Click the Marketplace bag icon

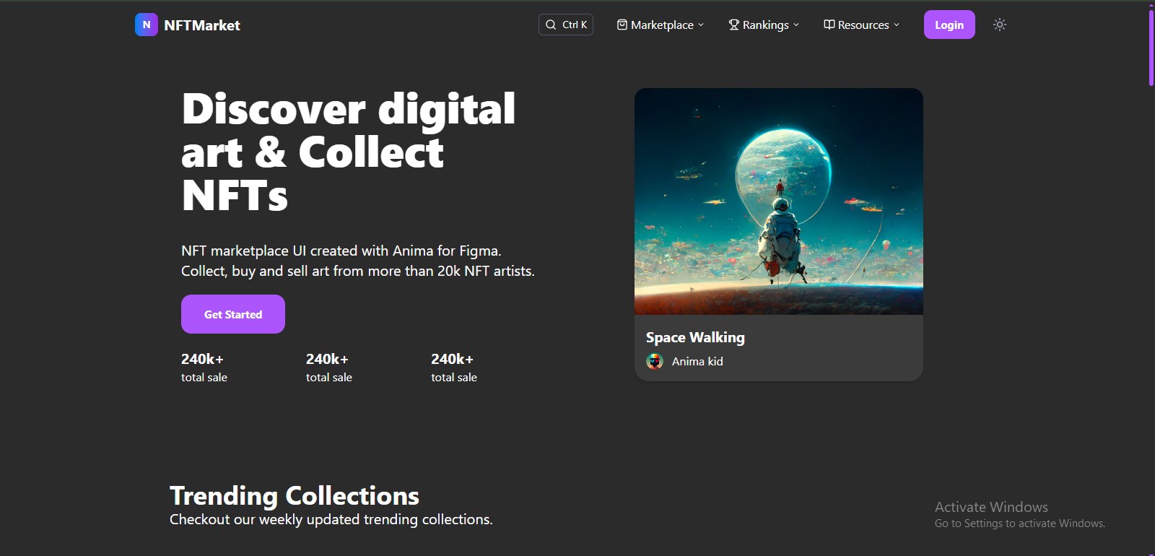(x=622, y=25)
